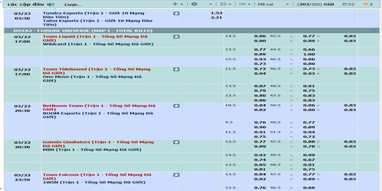
Task: Toggle favorite star for Team Tidebound match
Action: point(176,70)
